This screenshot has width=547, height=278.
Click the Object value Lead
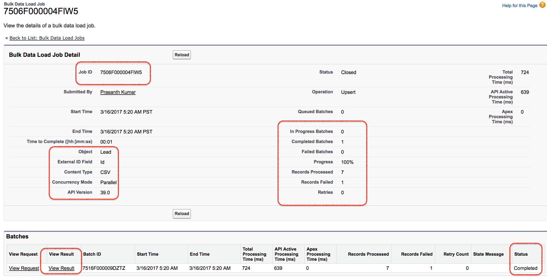point(106,152)
